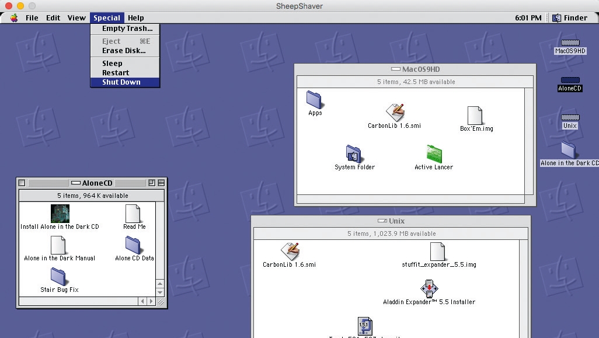Open the Apple menu

point(14,18)
